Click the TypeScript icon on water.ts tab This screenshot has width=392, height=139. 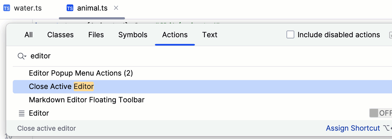click(7, 8)
